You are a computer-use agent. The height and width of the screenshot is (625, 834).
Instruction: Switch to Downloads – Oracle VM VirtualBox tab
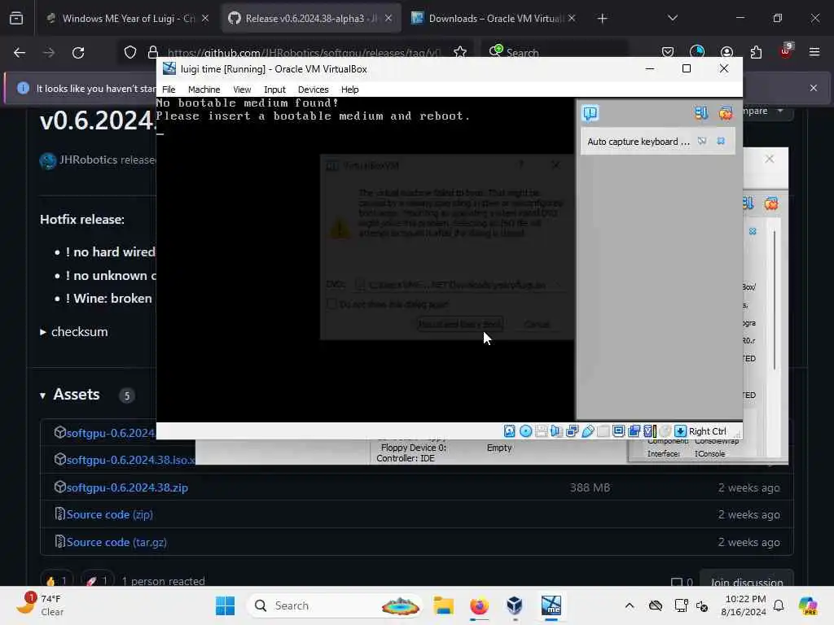coord(494,18)
